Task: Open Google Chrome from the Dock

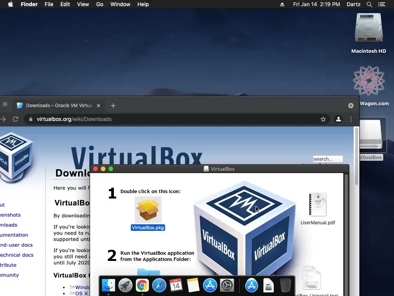Action: click(x=142, y=286)
